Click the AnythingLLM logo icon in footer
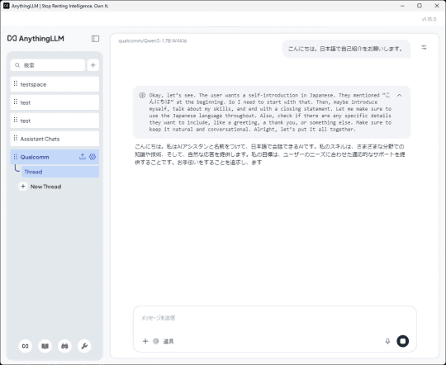The height and width of the screenshot is (365, 446). (x=26, y=346)
